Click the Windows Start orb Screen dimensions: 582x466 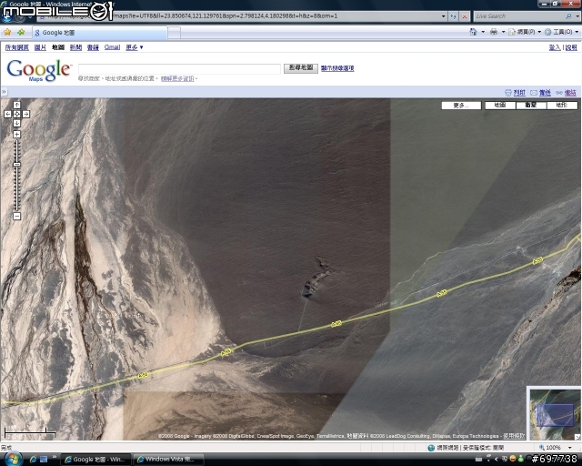coord(12,459)
